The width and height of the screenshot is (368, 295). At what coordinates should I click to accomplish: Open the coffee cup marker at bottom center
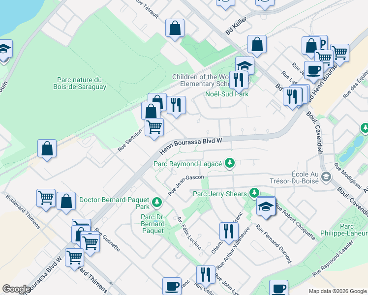(172, 286)
